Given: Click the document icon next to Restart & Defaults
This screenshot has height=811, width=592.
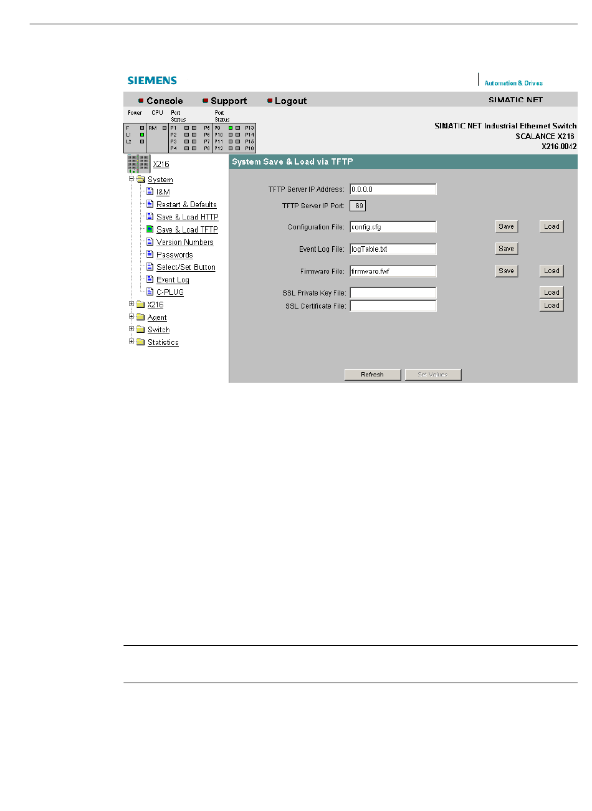Looking at the screenshot, I should 150,204.
